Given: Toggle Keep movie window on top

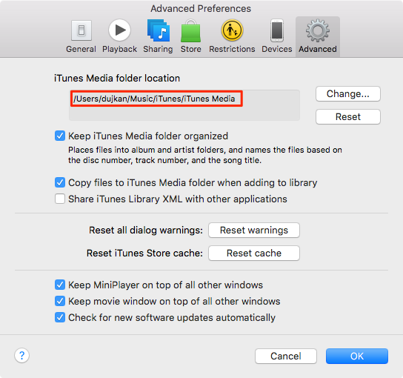Looking at the screenshot, I should click(x=60, y=301).
